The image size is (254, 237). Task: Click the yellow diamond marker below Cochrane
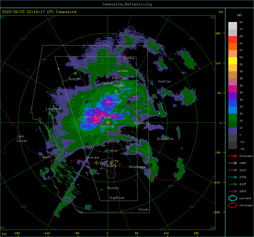tap(97, 163)
